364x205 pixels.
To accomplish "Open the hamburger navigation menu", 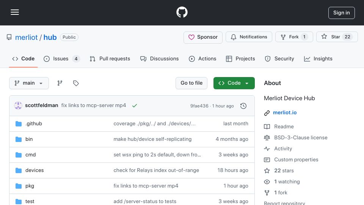I will pos(15,12).
